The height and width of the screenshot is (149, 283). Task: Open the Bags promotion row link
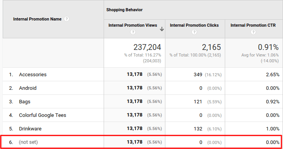click(x=24, y=102)
